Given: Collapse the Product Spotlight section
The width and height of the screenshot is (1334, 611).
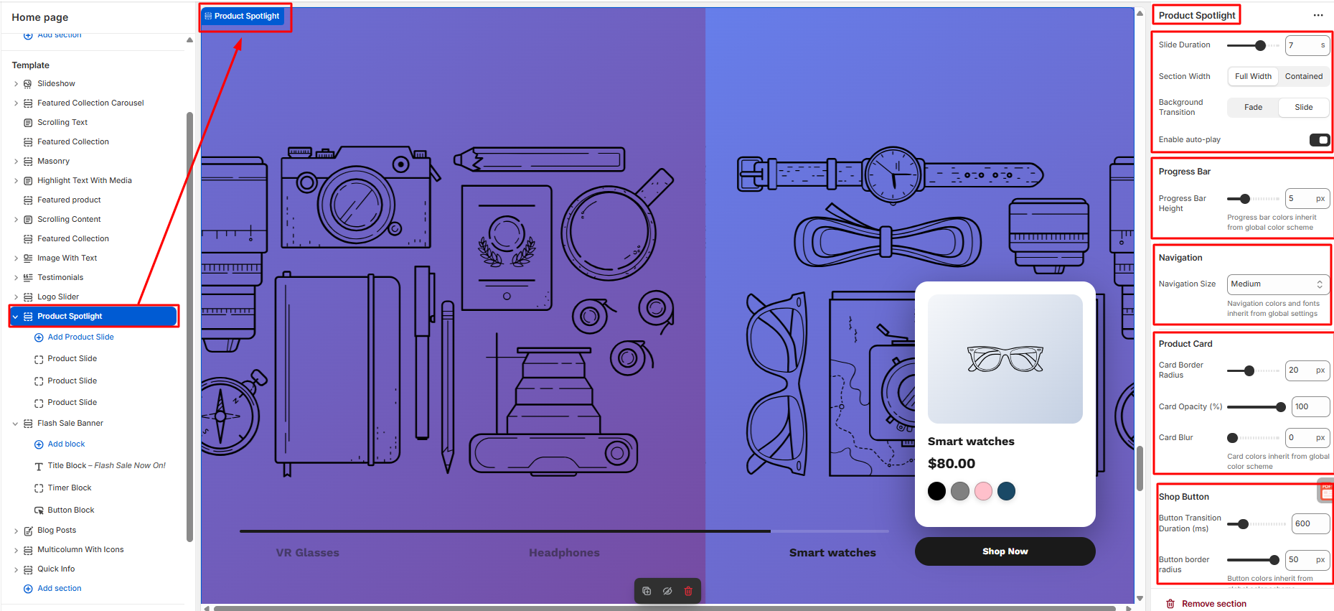Looking at the screenshot, I should 15,317.
